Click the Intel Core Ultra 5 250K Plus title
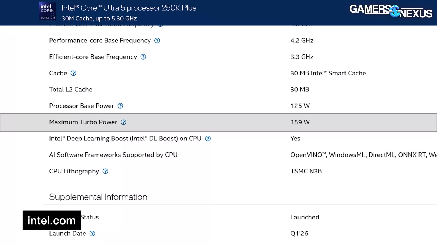437x245 pixels. [129, 8]
